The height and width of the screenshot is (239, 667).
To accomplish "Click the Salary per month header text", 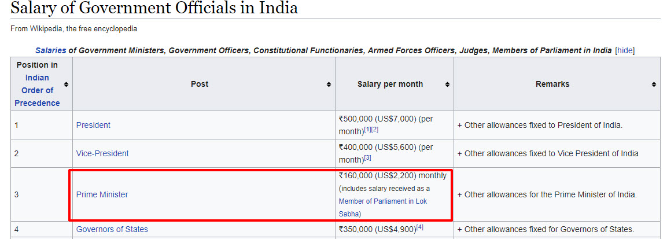I will (390, 84).
